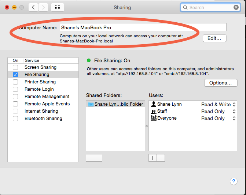
Task: Click the splitter handle between folders and users
Action: coord(147,126)
